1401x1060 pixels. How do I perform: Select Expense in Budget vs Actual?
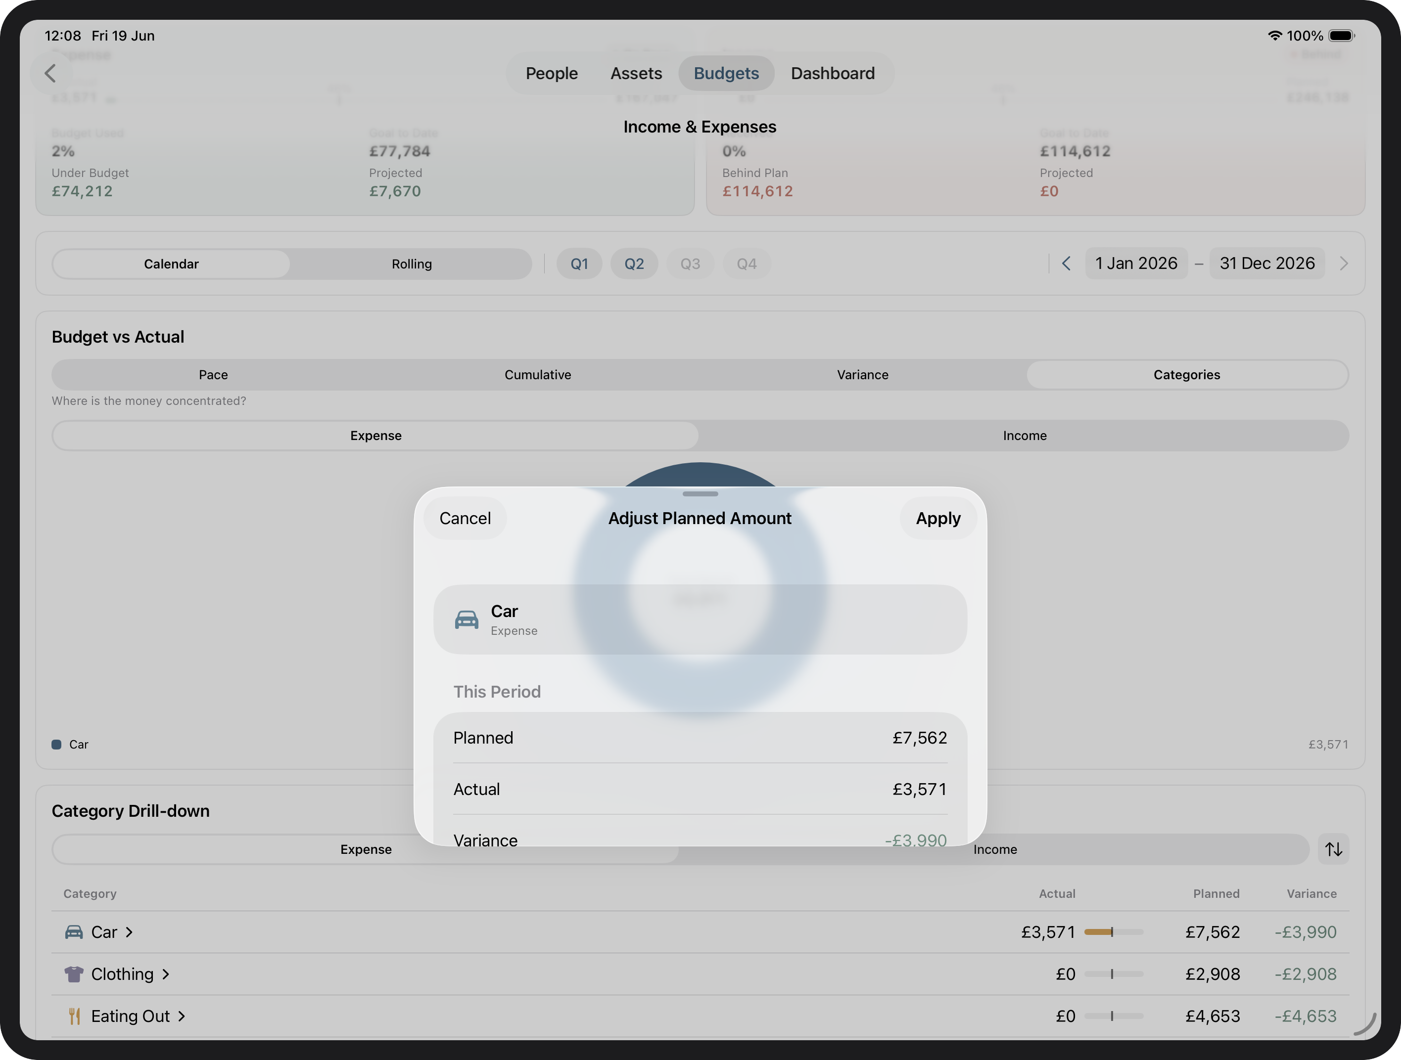375,436
